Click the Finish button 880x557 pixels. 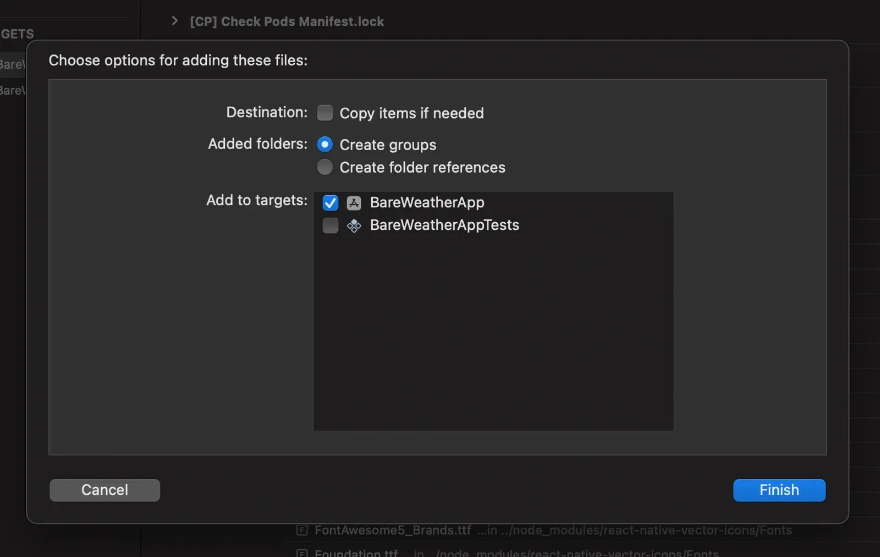click(x=779, y=490)
